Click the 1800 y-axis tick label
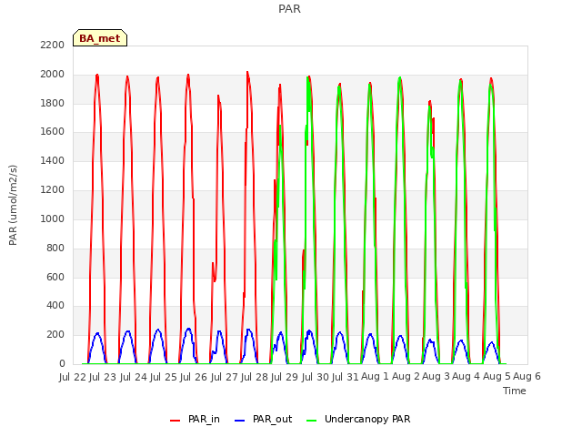Viewport: 582px width, 437px height. [53, 103]
